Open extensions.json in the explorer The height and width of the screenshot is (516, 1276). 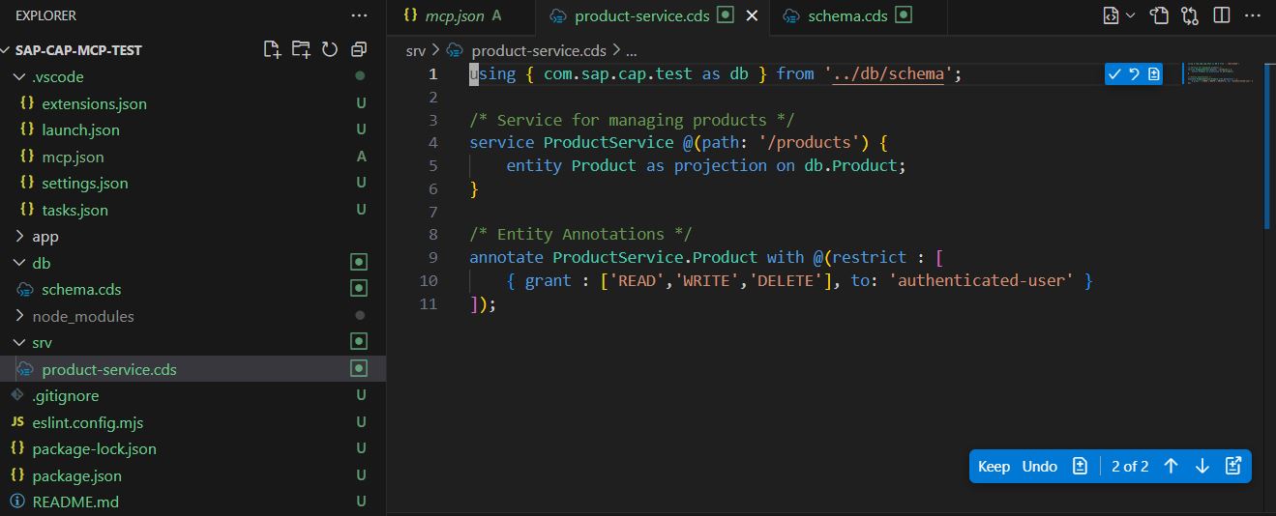[x=94, y=103]
